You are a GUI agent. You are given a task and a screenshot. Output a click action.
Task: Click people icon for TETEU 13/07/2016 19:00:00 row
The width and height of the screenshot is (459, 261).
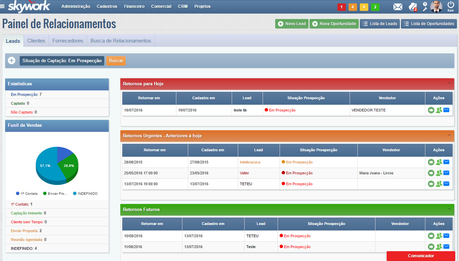pos(439,184)
